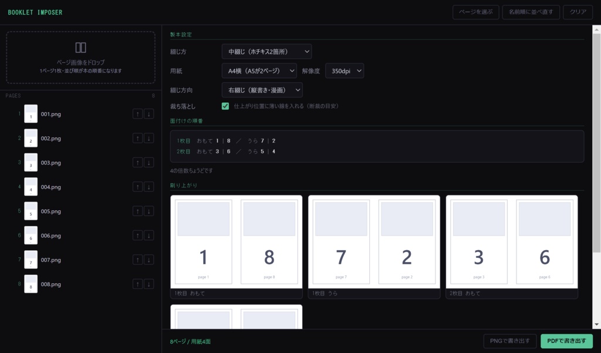Click the 8ページ / 用紙4面 status text

tap(190, 341)
